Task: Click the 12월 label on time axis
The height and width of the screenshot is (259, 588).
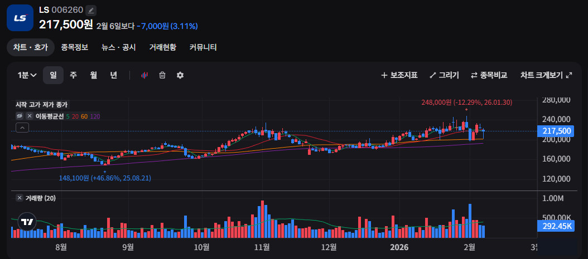Action: pos(329,247)
